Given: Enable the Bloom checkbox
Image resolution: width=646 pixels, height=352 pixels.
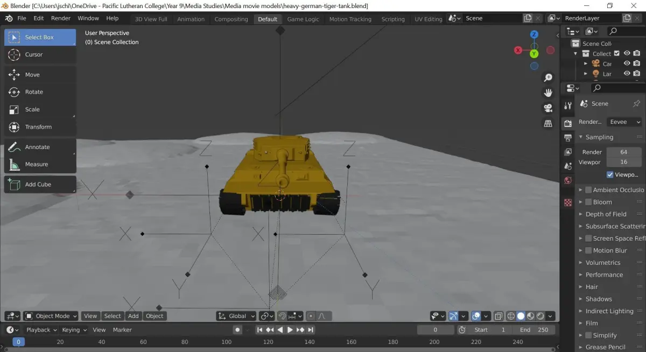Looking at the screenshot, I should click(588, 202).
